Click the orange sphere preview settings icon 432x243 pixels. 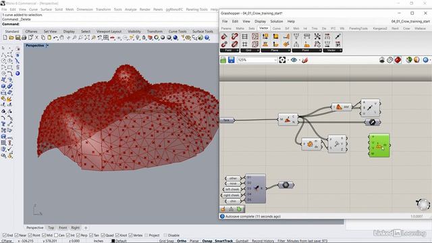pos(416,60)
